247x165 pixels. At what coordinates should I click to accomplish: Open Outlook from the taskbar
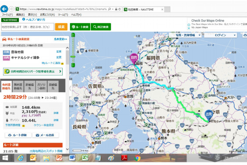(33, 158)
